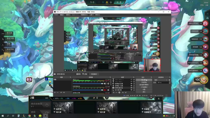Hide the 显示器采集 source

(132, 90)
